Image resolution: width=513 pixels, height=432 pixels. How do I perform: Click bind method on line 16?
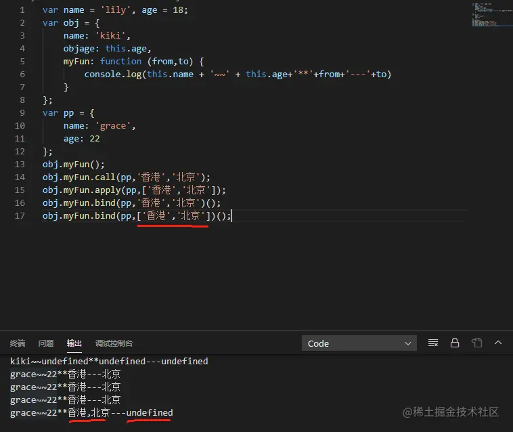105,203
